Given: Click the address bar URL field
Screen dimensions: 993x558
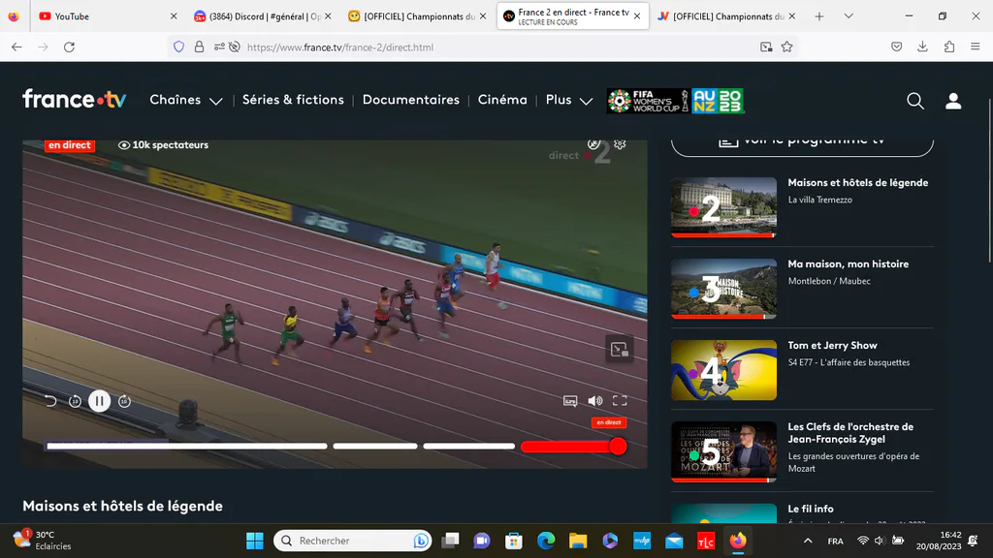Looking at the screenshot, I should pos(483,46).
